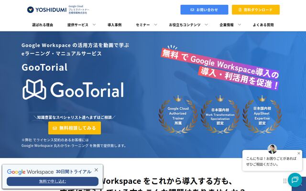The image size is (306, 191).
Task: Expand the セミナー dropdown chevron
Action: coord(155,24)
